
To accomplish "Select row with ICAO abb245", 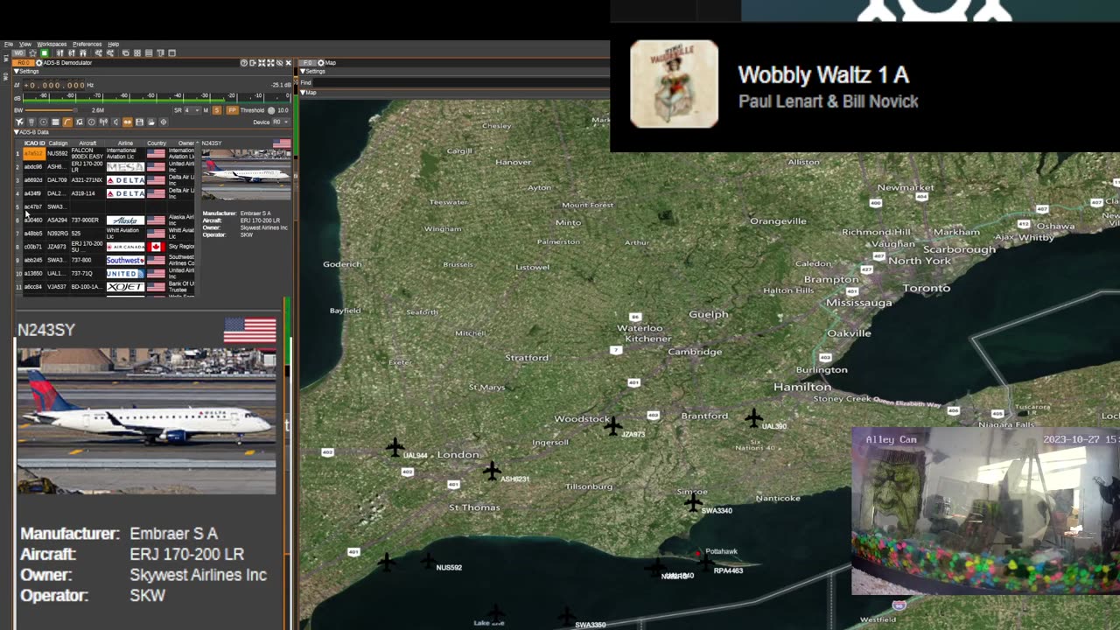I will pos(105,260).
